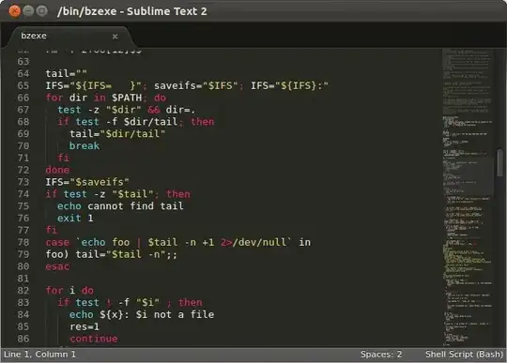Click the Line 1, Column 1 status
This screenshot has width=507, height=363.
(39, 355)
